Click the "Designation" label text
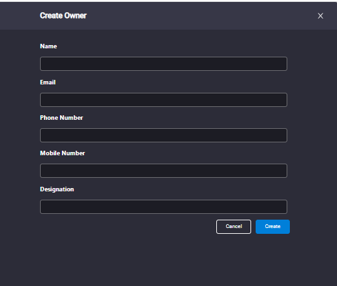 pos(57,189)
